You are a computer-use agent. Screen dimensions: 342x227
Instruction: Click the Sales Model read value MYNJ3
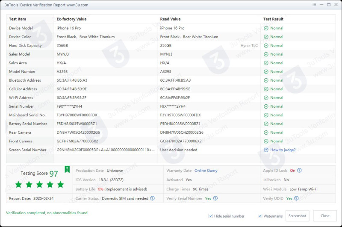click(x=166, y=54)
